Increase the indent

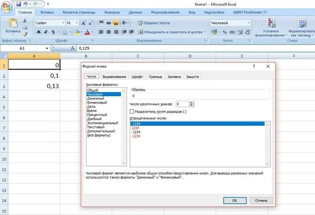(131, 32)
